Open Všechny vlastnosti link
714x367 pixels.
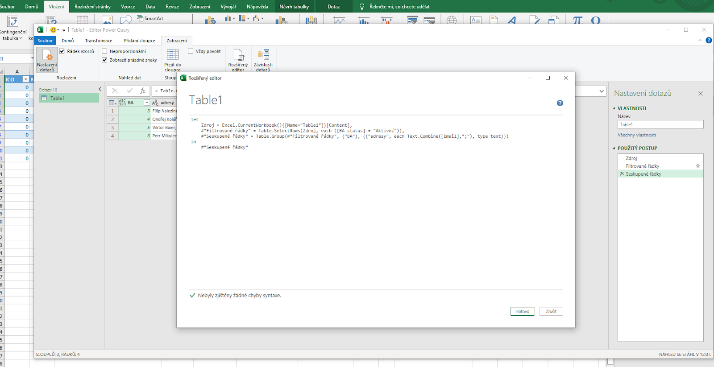click(637, 135)
